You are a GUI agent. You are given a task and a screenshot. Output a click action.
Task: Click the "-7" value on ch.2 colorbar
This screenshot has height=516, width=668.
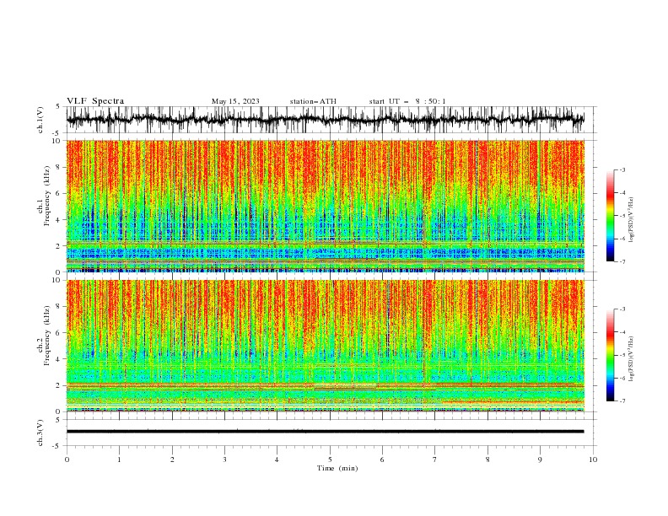coord(622,401)
